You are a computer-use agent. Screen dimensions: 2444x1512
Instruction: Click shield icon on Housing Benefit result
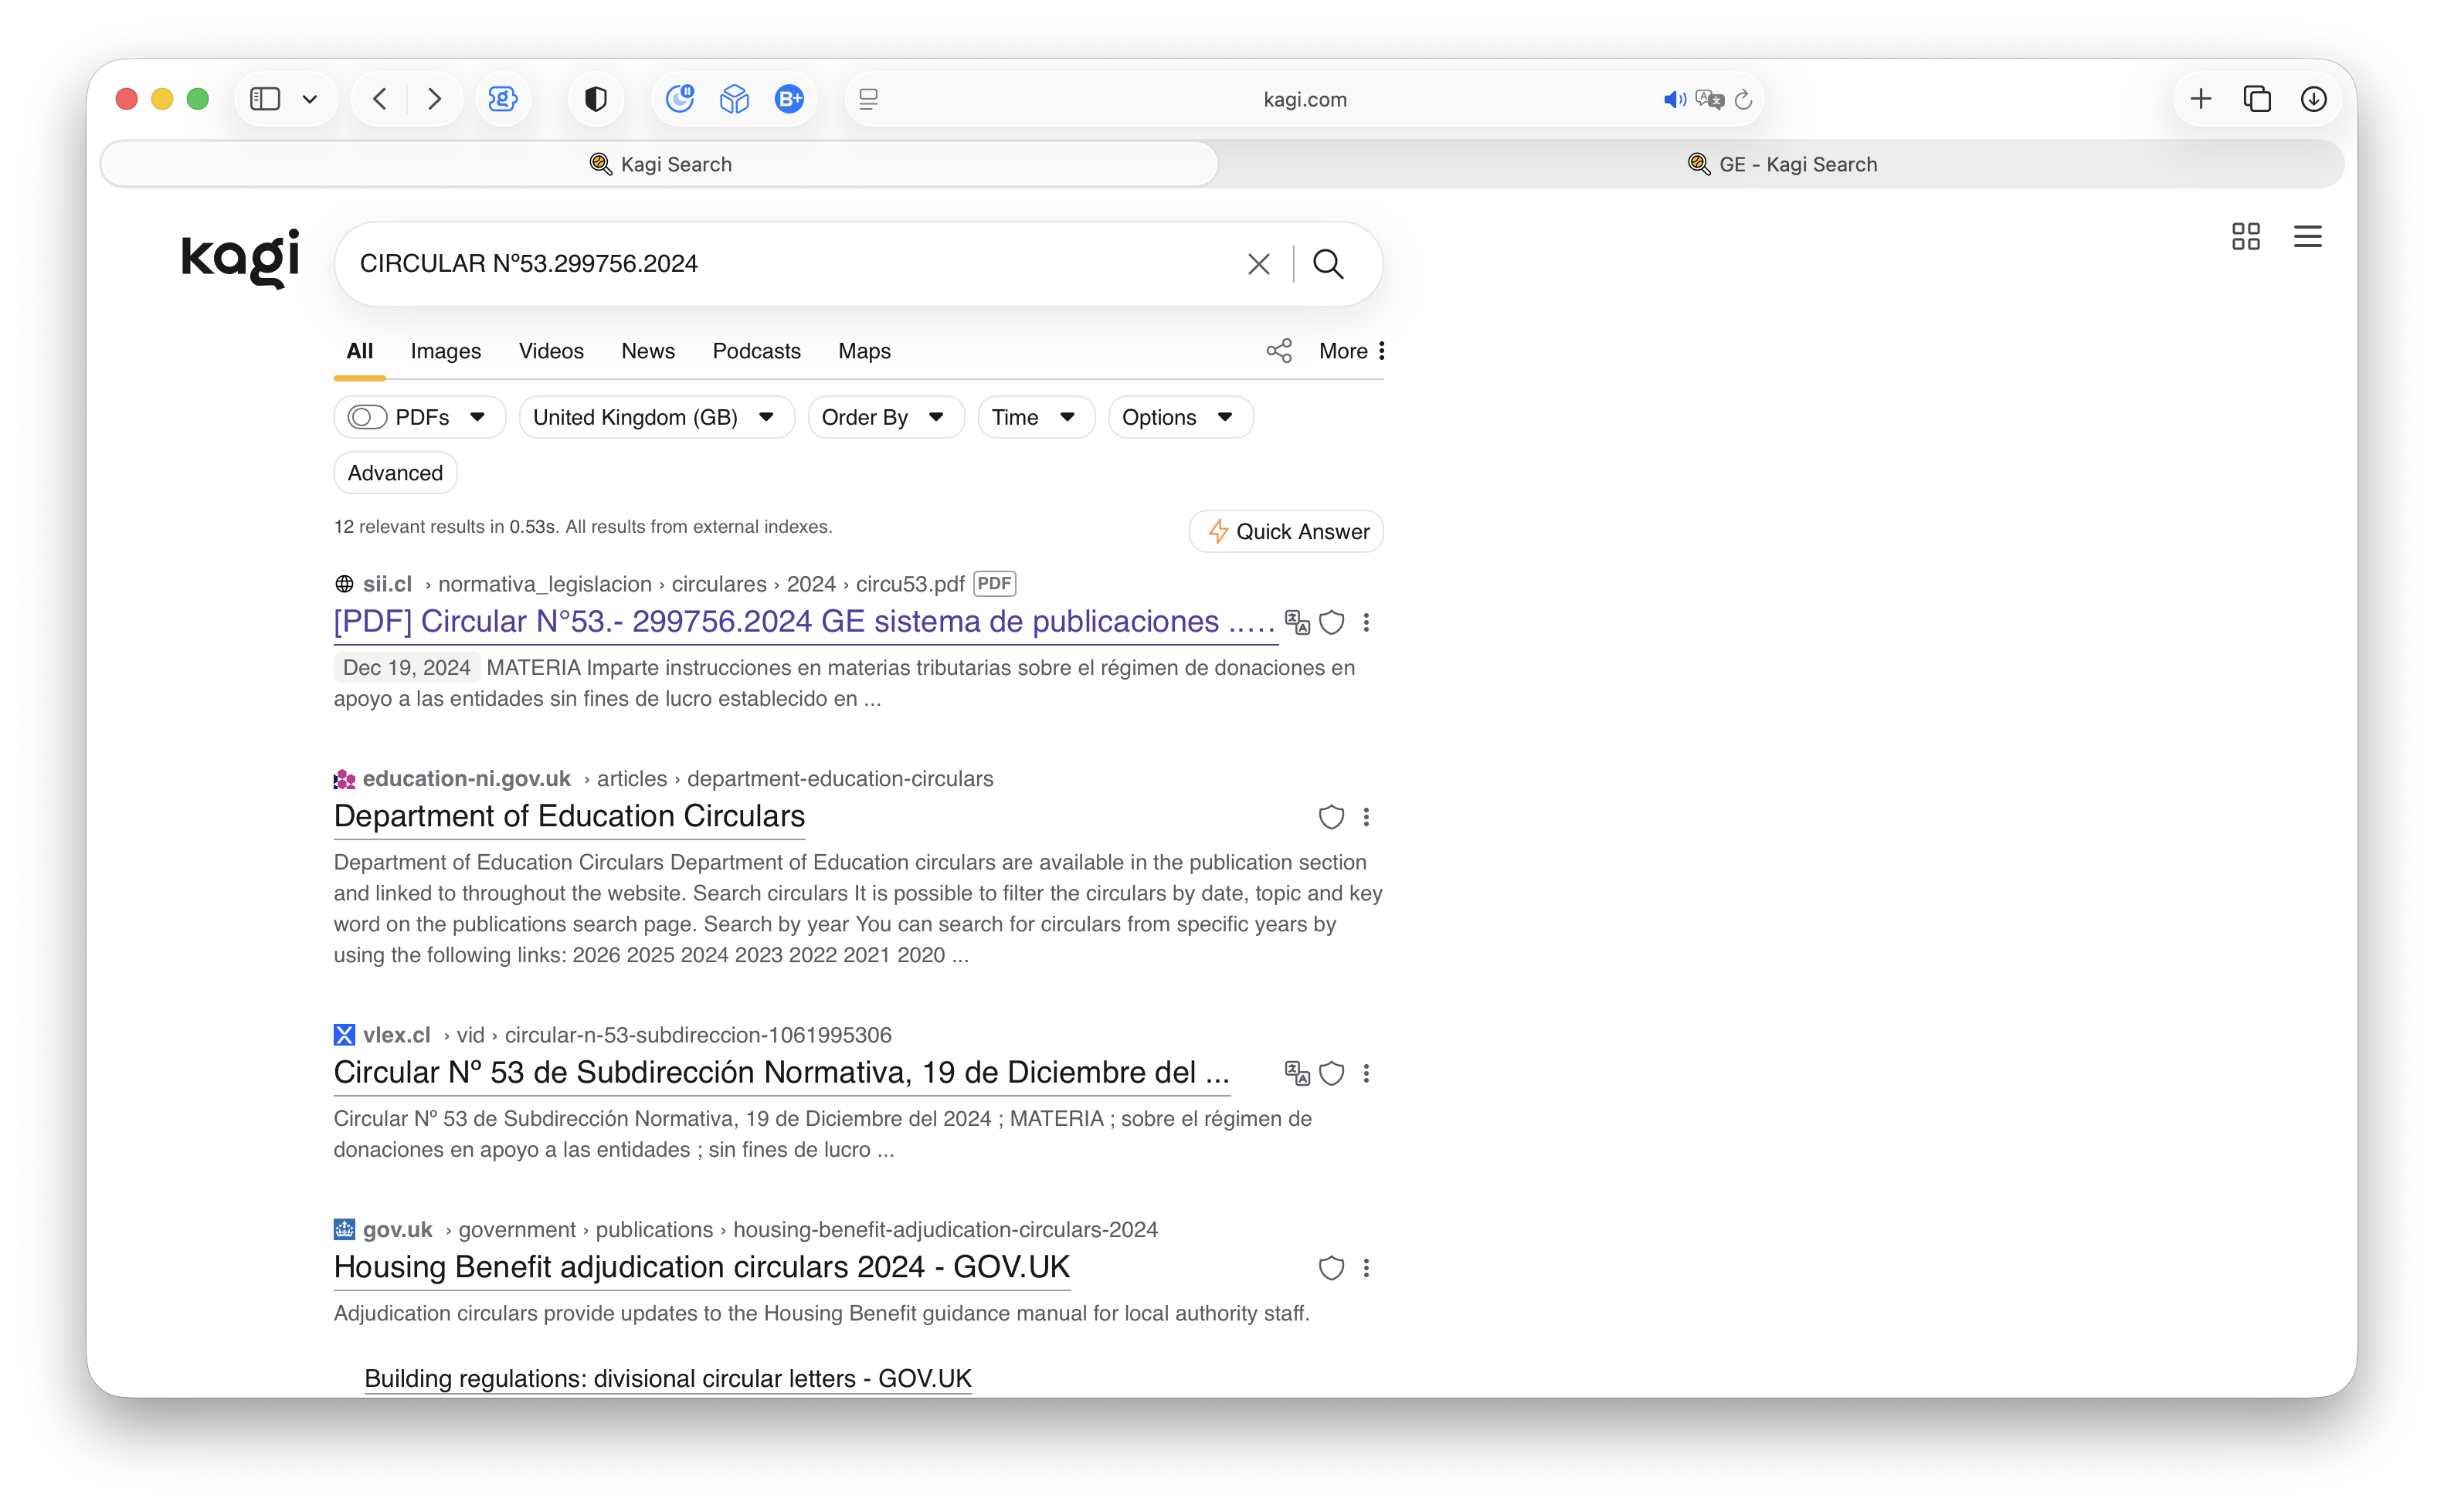click(1331, 1268)
